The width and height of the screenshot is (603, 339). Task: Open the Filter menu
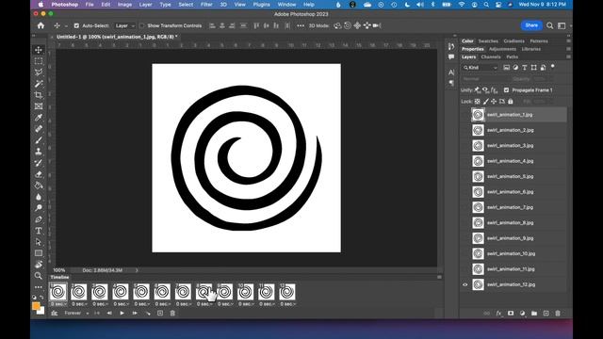206,5
